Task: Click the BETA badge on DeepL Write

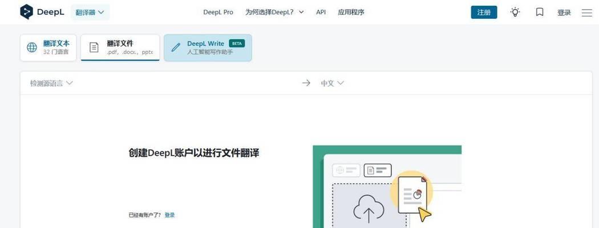Action: (x=237, y=43)
